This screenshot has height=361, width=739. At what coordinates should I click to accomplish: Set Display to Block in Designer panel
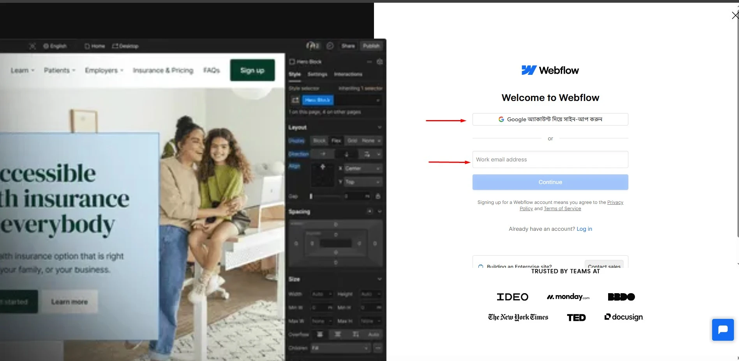[319, 140]
